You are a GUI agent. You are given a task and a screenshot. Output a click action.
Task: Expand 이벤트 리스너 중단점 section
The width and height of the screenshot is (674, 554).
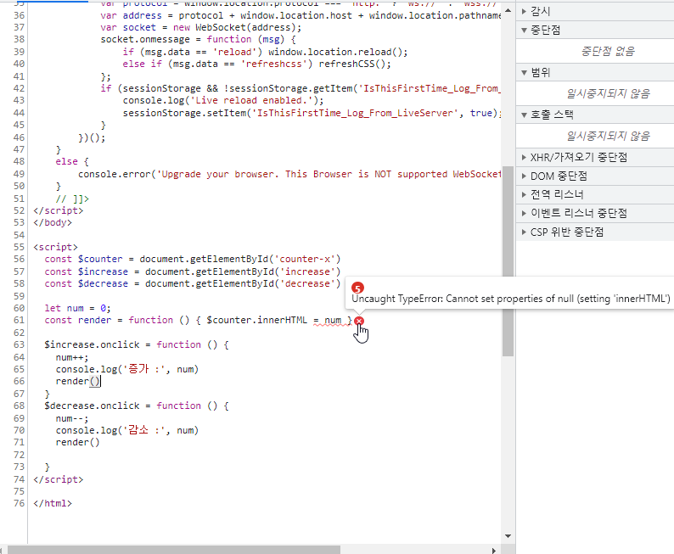(x=524, y=213)
